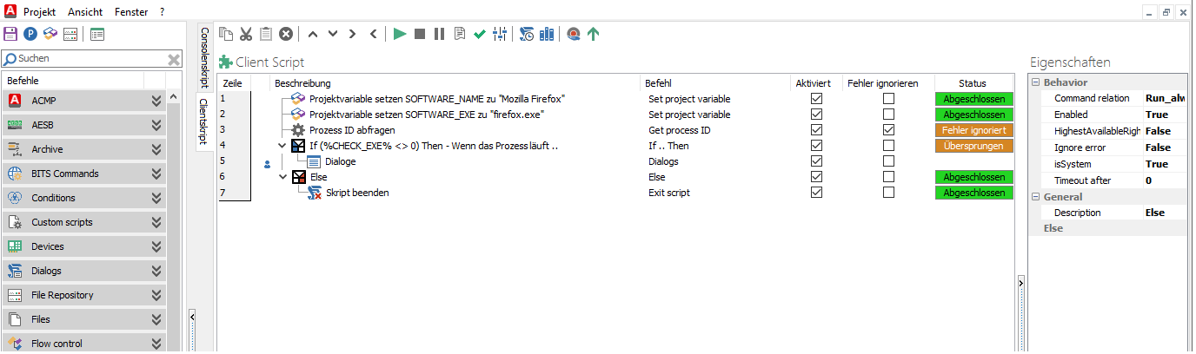This screenshot has height=354, width=1196.
Task: Stop script execution with the square button
Action: (420, 34)
